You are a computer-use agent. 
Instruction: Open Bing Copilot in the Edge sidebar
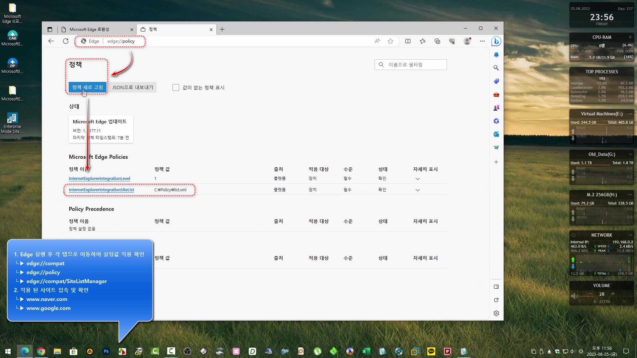coord(496,41)
